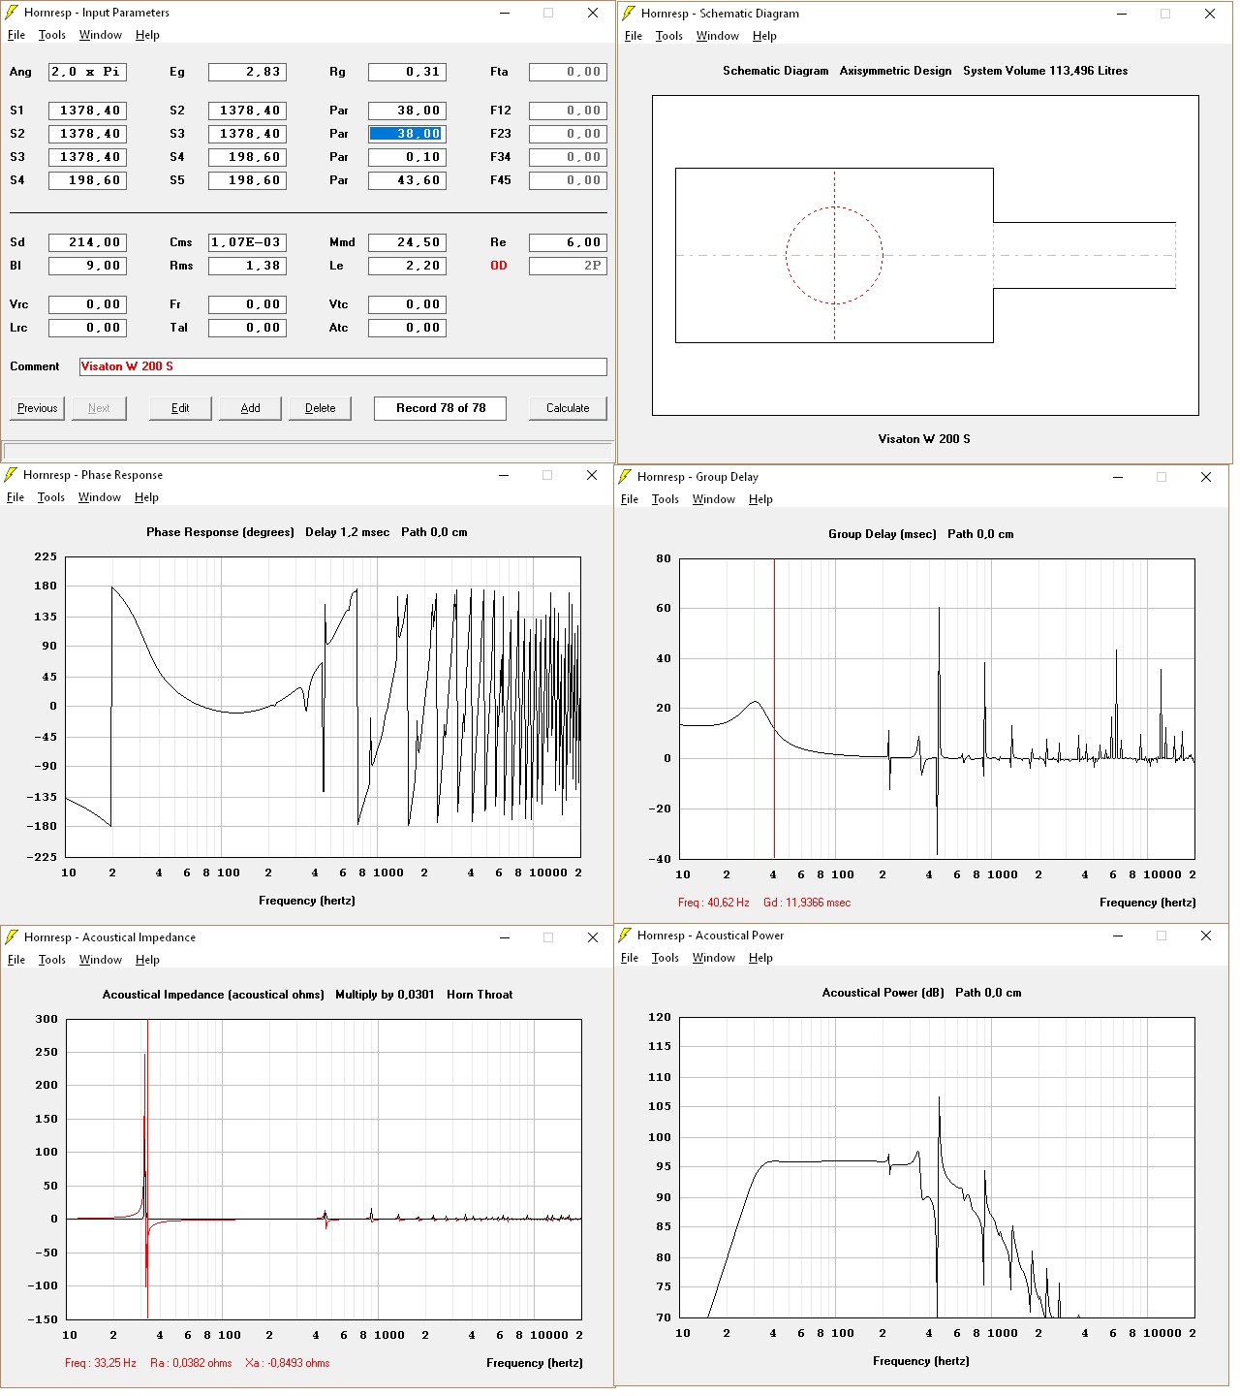1240x1396 pixels.
Task: Click the red cursor line in Group Delay chart
Action: coord(774,709)
